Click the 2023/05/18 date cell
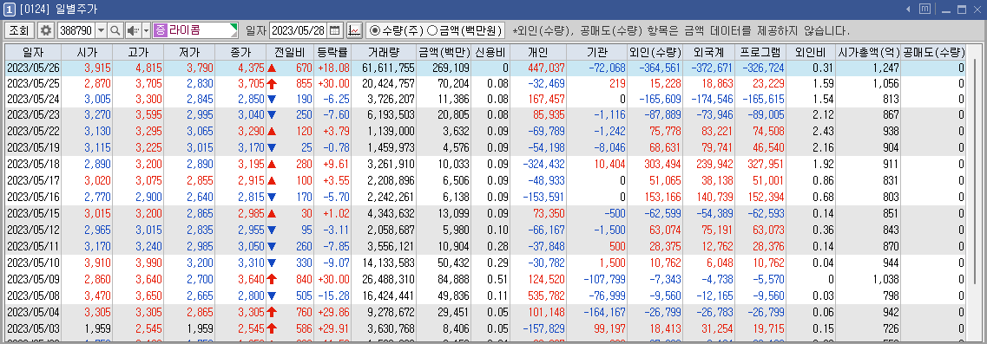 (32, 164)
